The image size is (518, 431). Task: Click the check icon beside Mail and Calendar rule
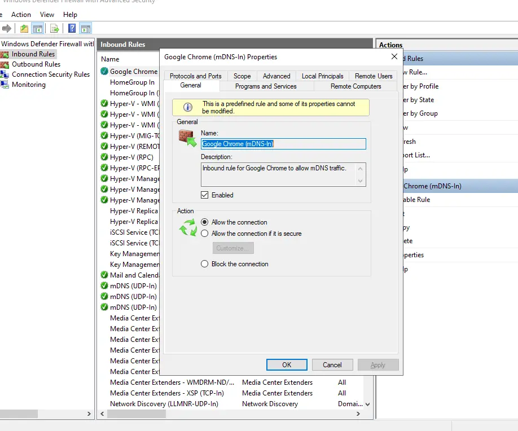click(104, 275)
